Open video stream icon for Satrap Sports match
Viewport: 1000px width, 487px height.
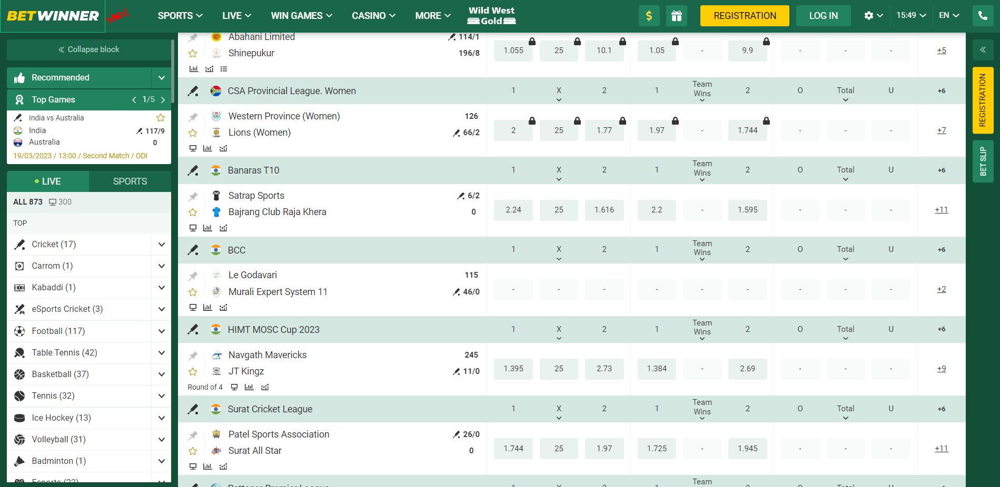click(193, 228)
